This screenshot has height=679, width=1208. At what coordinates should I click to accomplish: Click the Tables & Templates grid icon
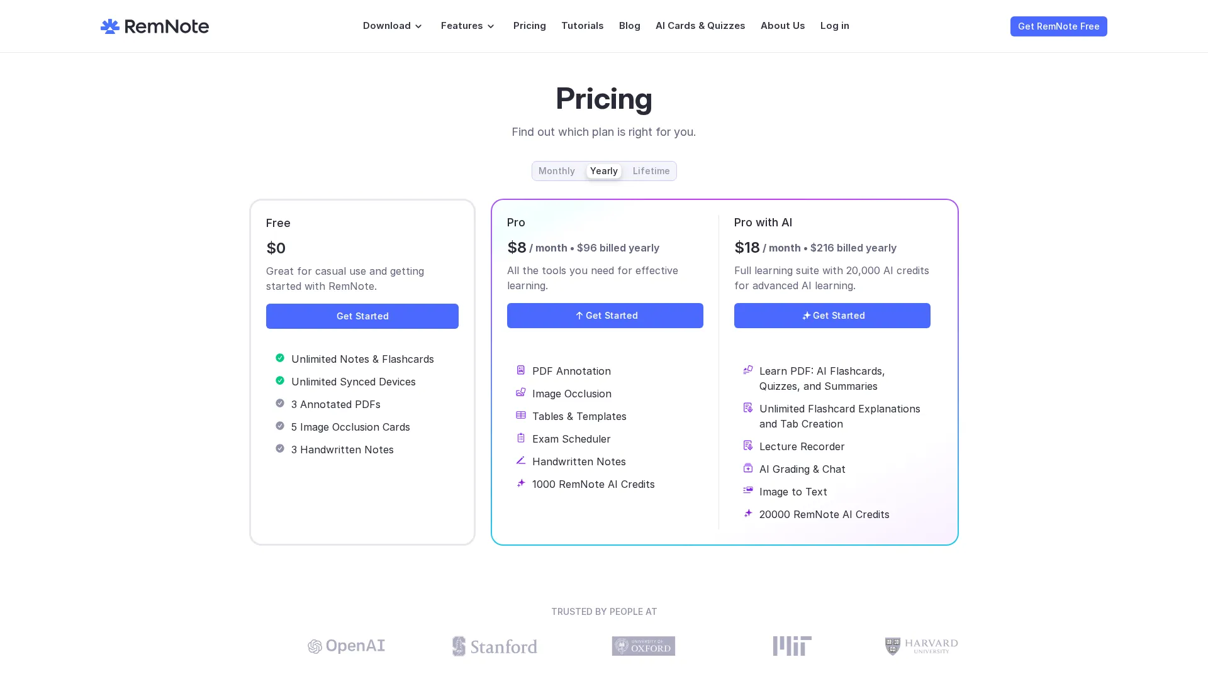point(520,415)
